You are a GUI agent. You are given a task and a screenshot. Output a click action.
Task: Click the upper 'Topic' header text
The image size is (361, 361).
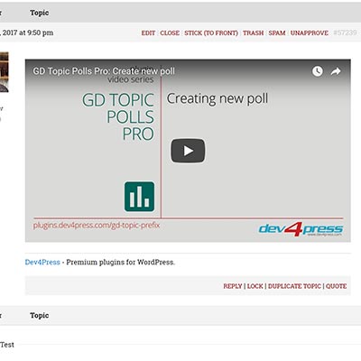pyautogui.click(x=39, y=13)
